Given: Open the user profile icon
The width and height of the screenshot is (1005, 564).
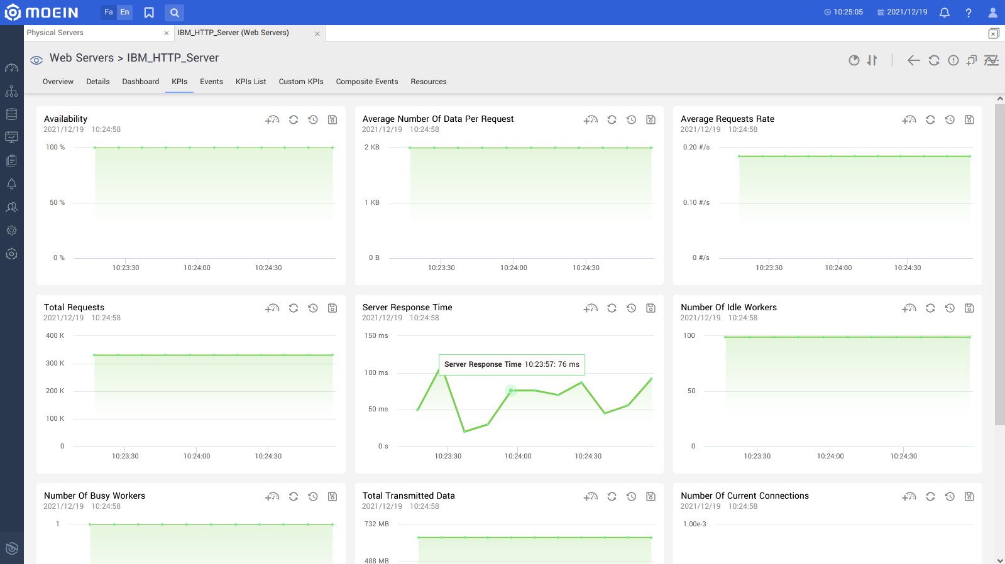Looking at the screenshot, I should coord(993,13).
